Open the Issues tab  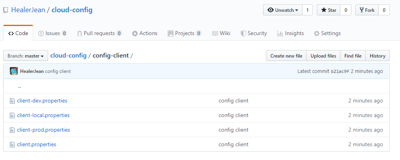point(52,33)
